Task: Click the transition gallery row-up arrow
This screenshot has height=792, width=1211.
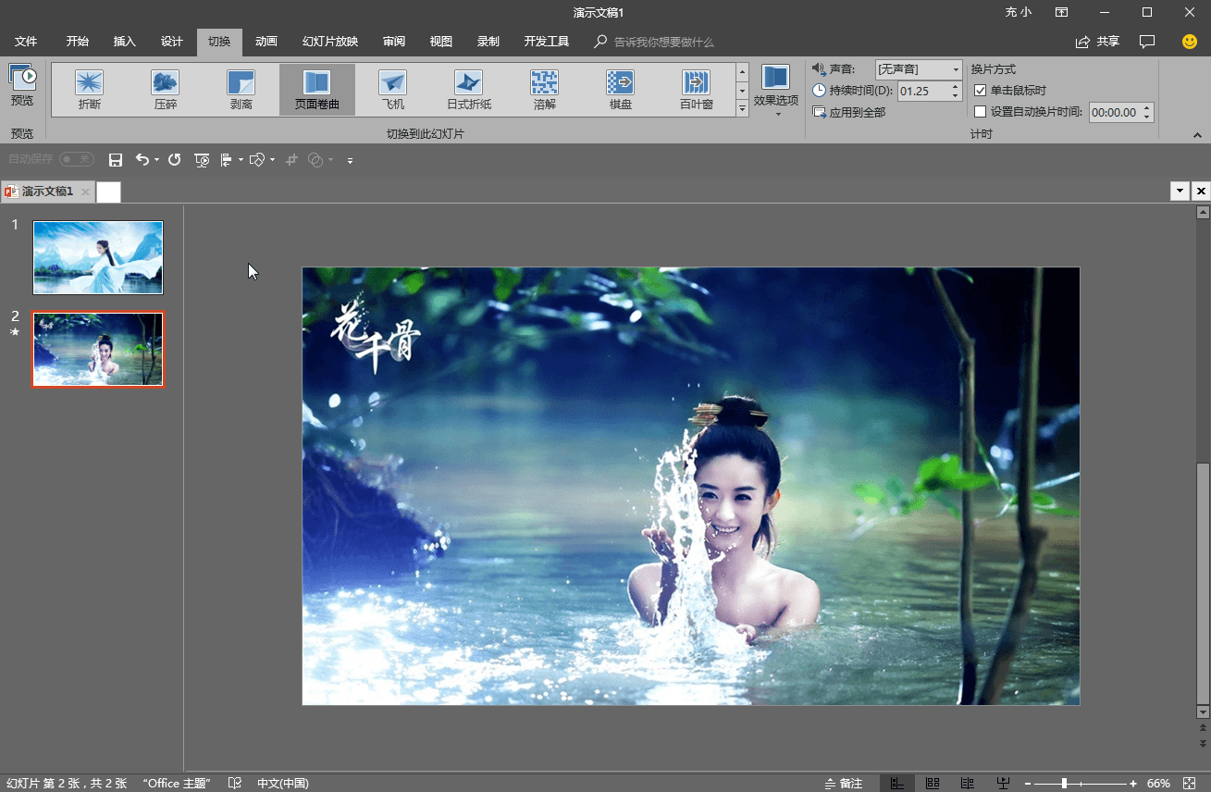Action: pyautogui.click(x=742, y=71)
